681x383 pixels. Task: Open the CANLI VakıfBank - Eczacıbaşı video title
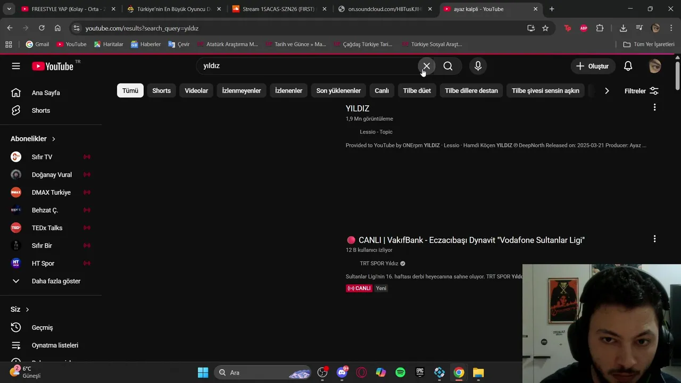(466, 240)
